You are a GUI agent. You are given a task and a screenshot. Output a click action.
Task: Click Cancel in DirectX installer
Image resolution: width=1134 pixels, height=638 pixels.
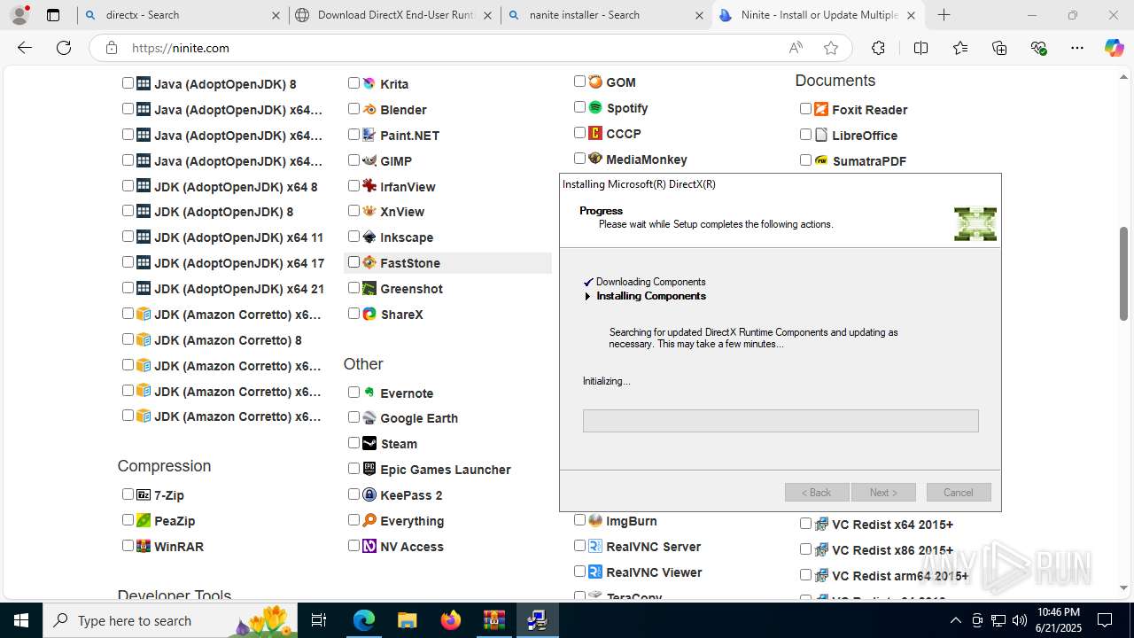point(959,493)
